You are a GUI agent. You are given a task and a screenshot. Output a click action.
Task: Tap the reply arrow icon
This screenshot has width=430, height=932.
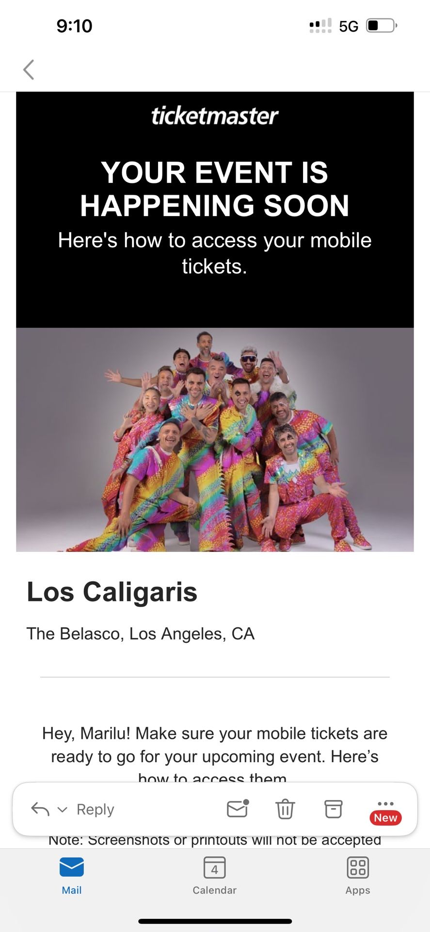tap(40, 809)
